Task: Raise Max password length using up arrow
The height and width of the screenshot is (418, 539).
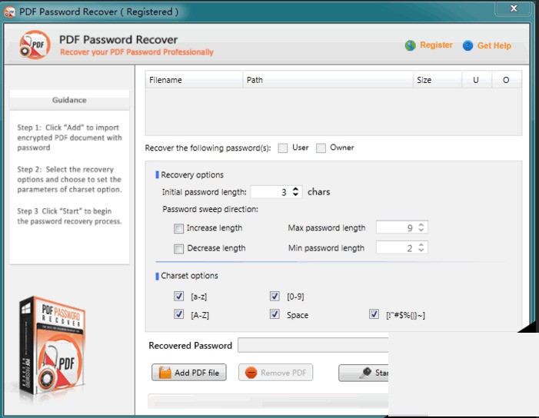Action: point(421,224)
